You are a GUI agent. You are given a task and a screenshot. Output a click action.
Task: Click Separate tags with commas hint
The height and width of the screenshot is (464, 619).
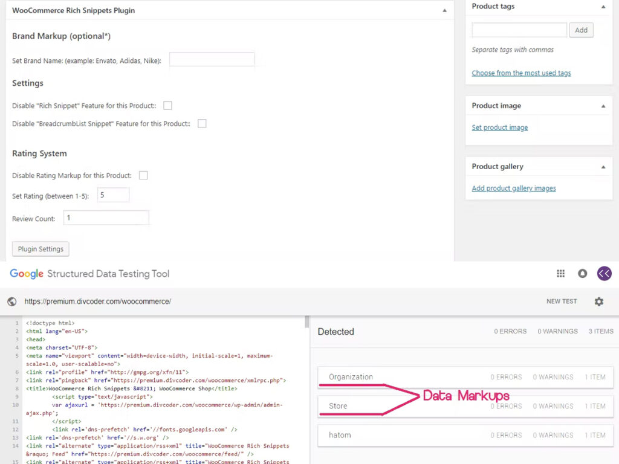[513, 50]
